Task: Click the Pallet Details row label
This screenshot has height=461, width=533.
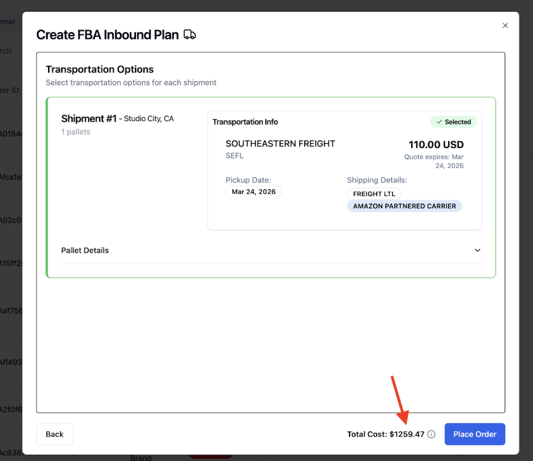Action: 85,251
